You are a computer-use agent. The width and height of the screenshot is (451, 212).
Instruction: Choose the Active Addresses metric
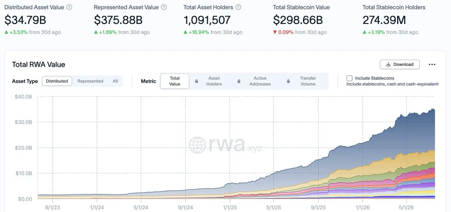pyautogui.click(x=260, y=81)
